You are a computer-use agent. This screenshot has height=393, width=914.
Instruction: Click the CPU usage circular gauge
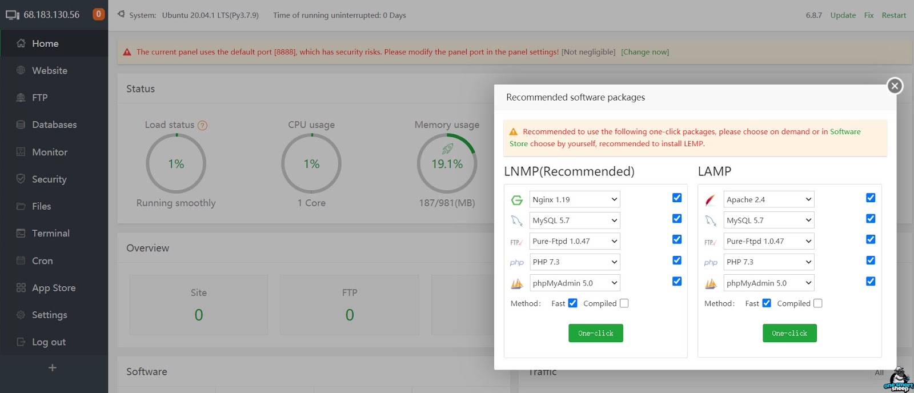pyautogui.click(x=311, y=163)
